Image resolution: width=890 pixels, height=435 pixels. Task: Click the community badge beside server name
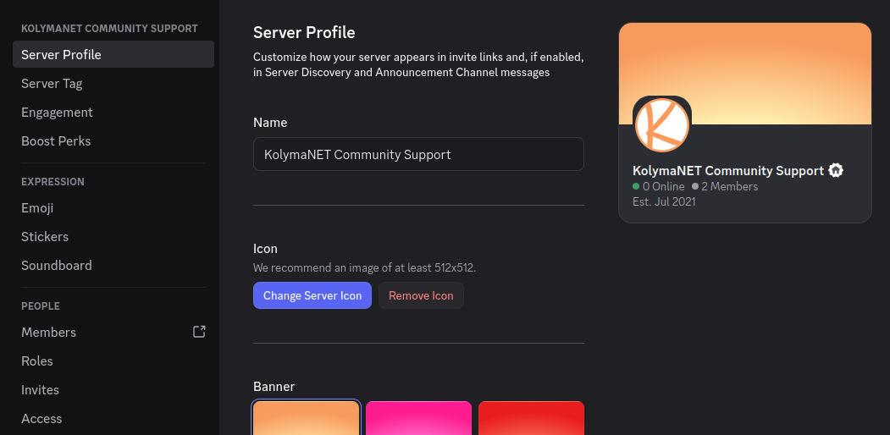click(836, 171)
